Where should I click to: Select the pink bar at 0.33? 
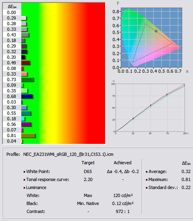pos(24,74)
